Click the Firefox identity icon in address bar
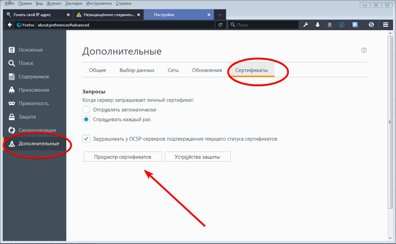 tap(19, 25)
